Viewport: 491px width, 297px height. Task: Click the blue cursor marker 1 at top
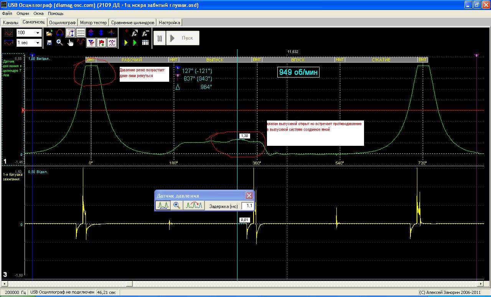(33, 56)
